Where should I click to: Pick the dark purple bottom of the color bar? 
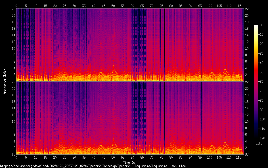click(256, 137)
